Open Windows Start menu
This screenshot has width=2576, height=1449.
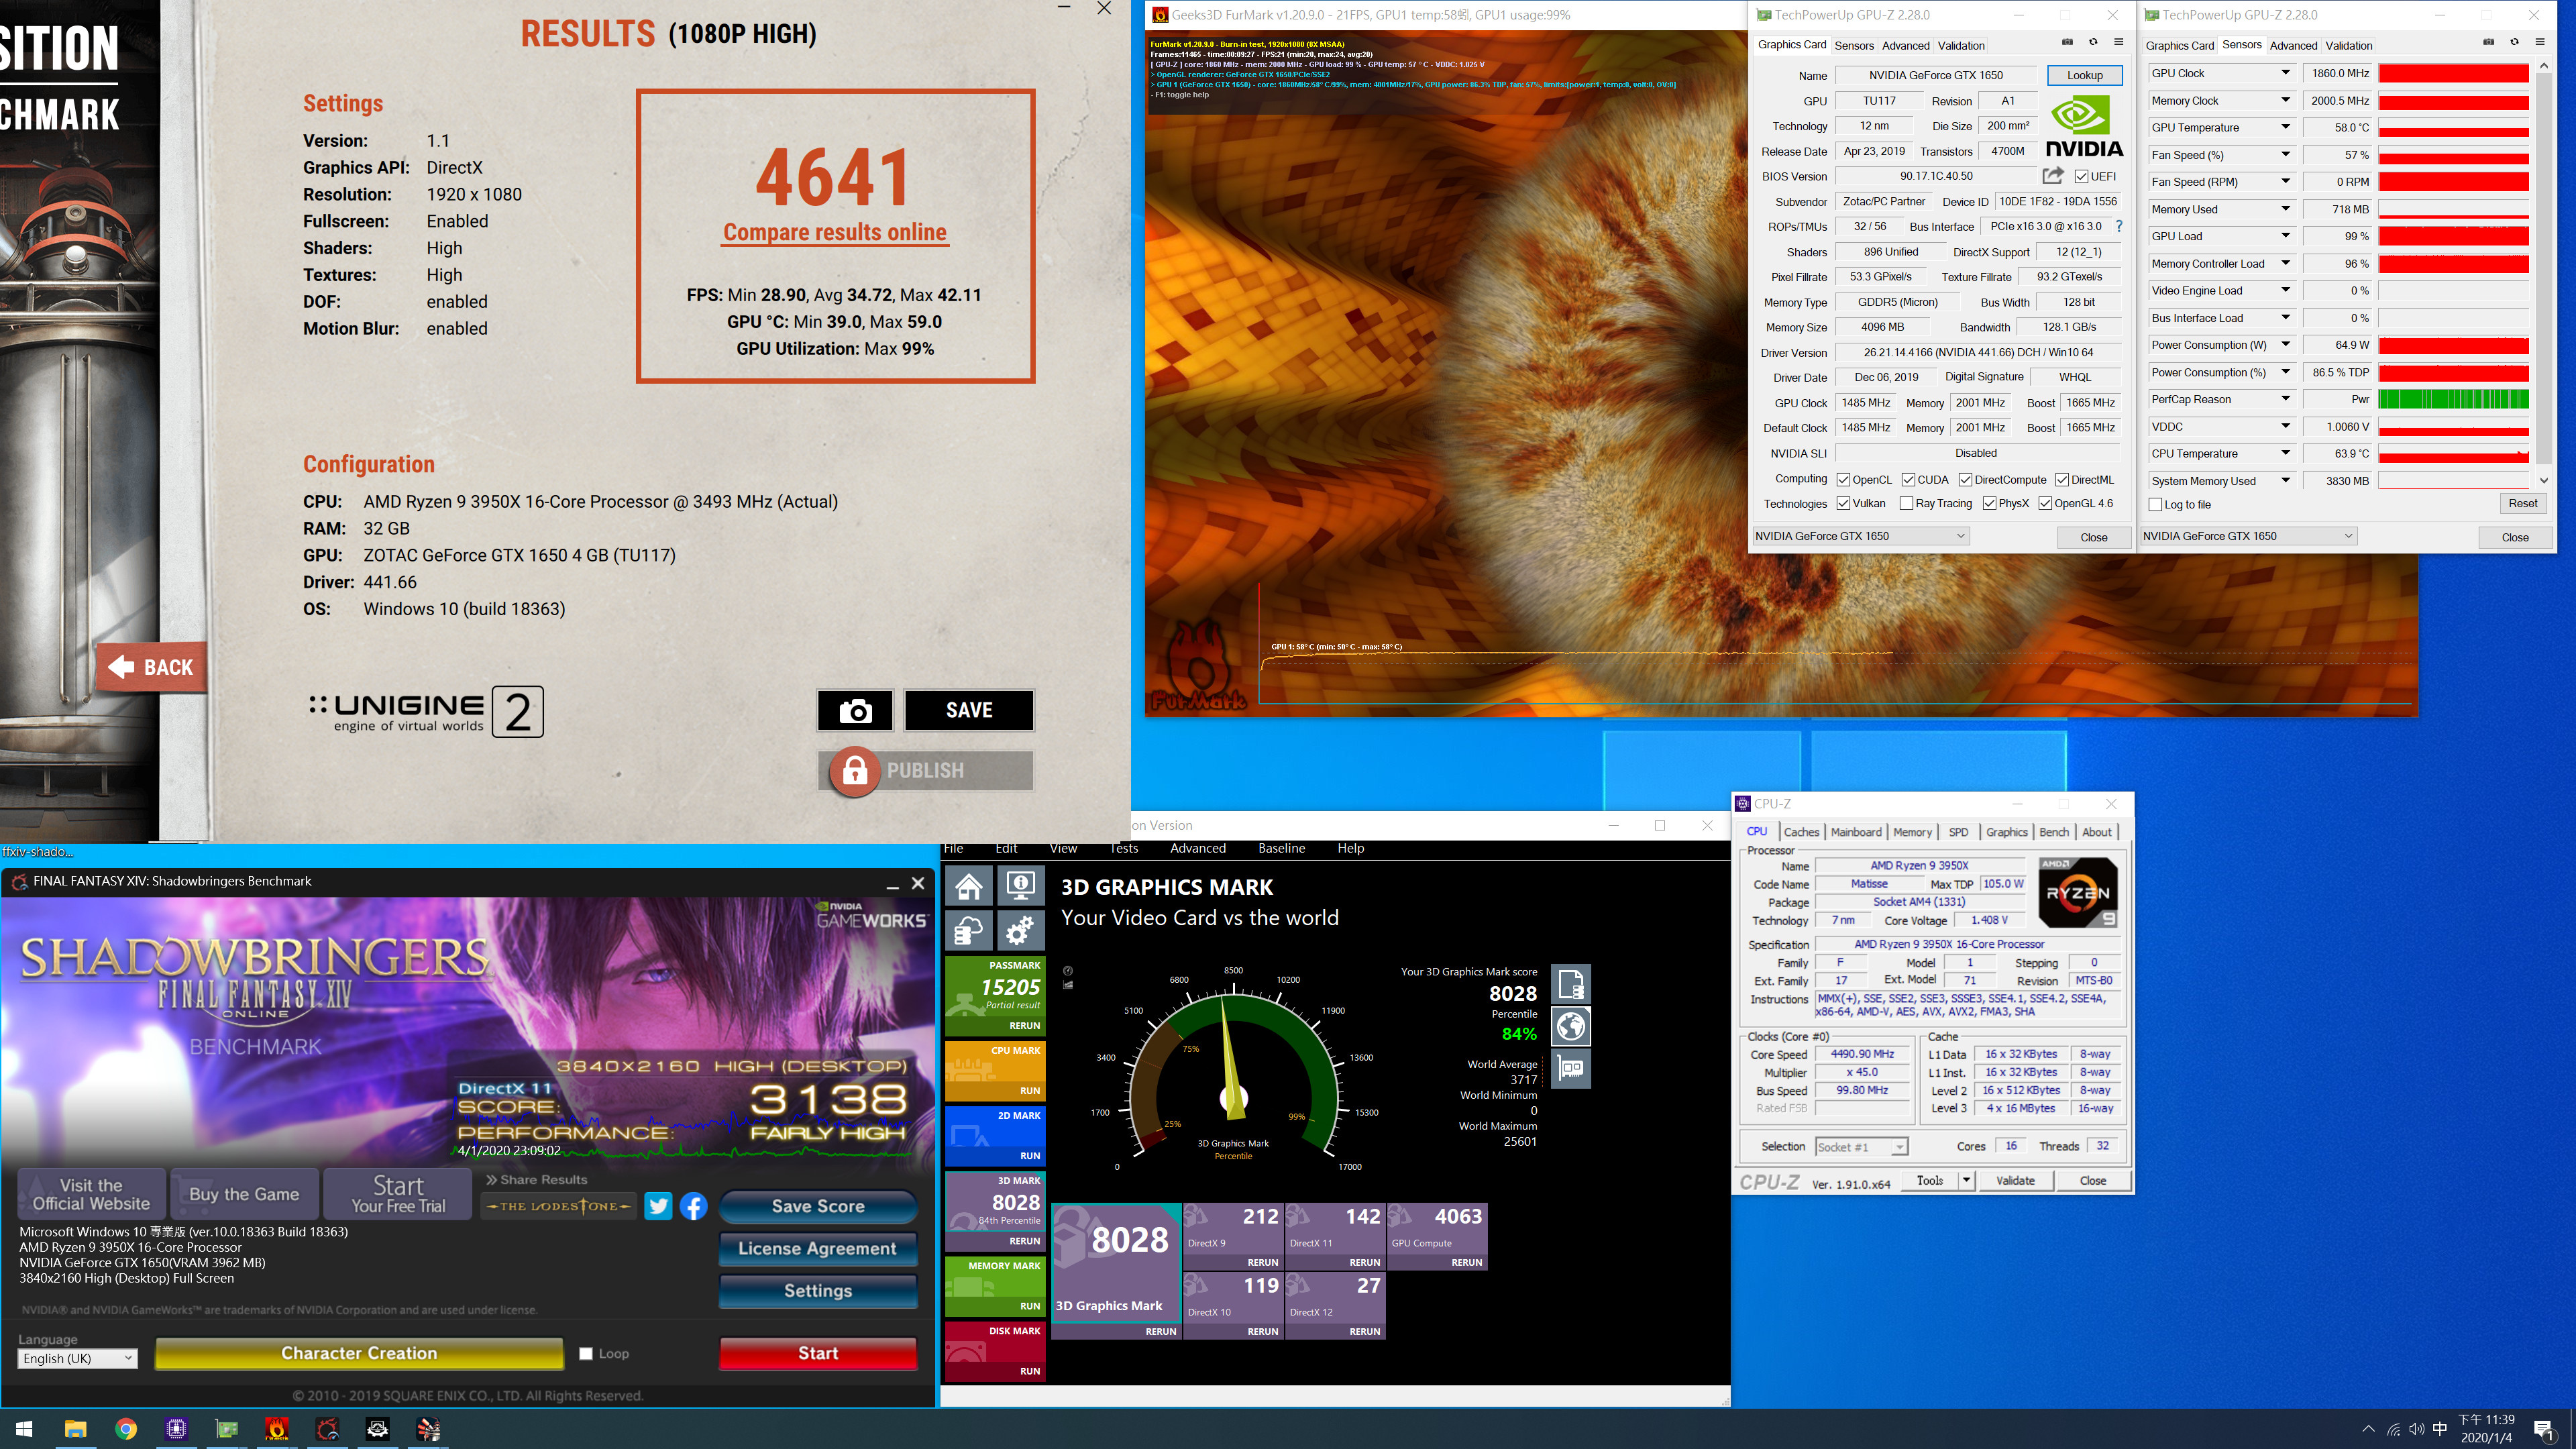point(25,1429)
